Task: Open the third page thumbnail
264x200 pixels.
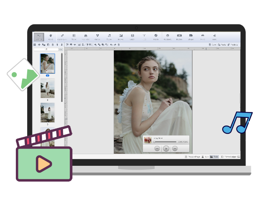Action: 48,112
